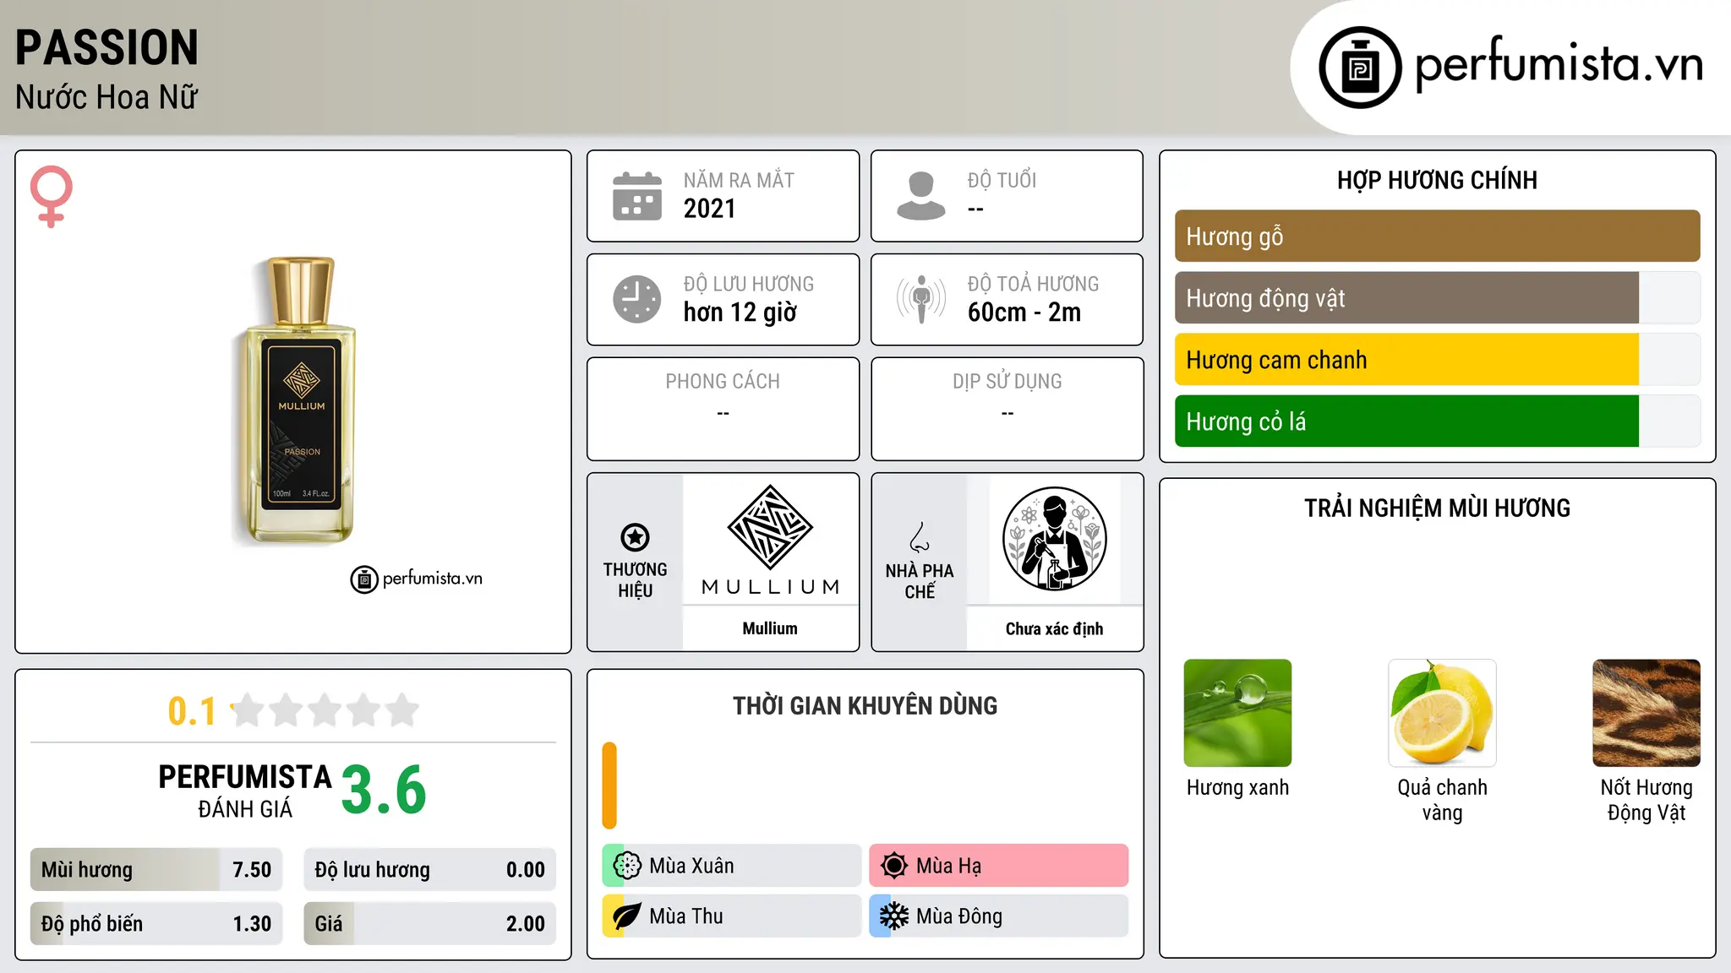Click the calendar icon beside Năm ra mắt
The width and height of the screenshot is (1731, 973).
point(637,196)
